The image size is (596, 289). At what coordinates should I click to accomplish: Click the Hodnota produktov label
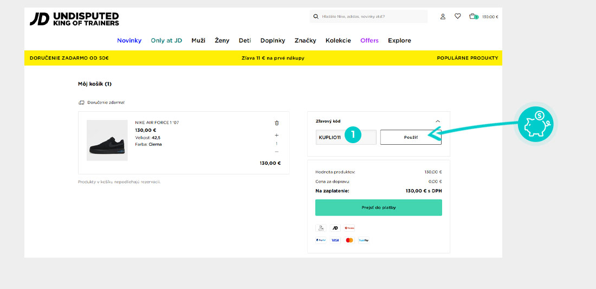[335, 172]
